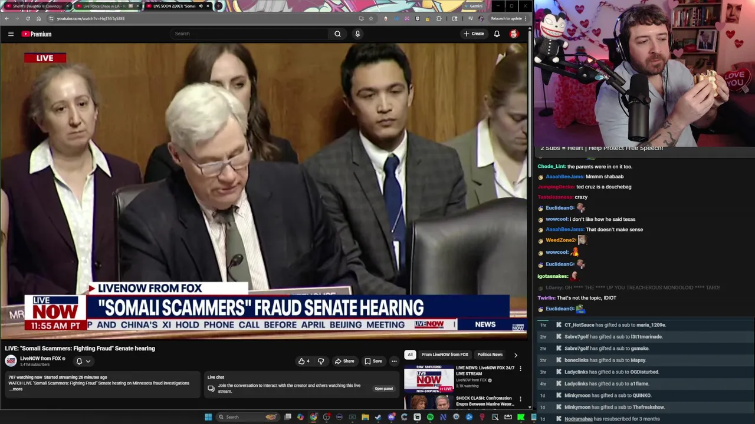Image resolution: width=755 pixels, height=424 pixels.
Task: Mute the playing tab via speaker icon
Action: point(201,6)
